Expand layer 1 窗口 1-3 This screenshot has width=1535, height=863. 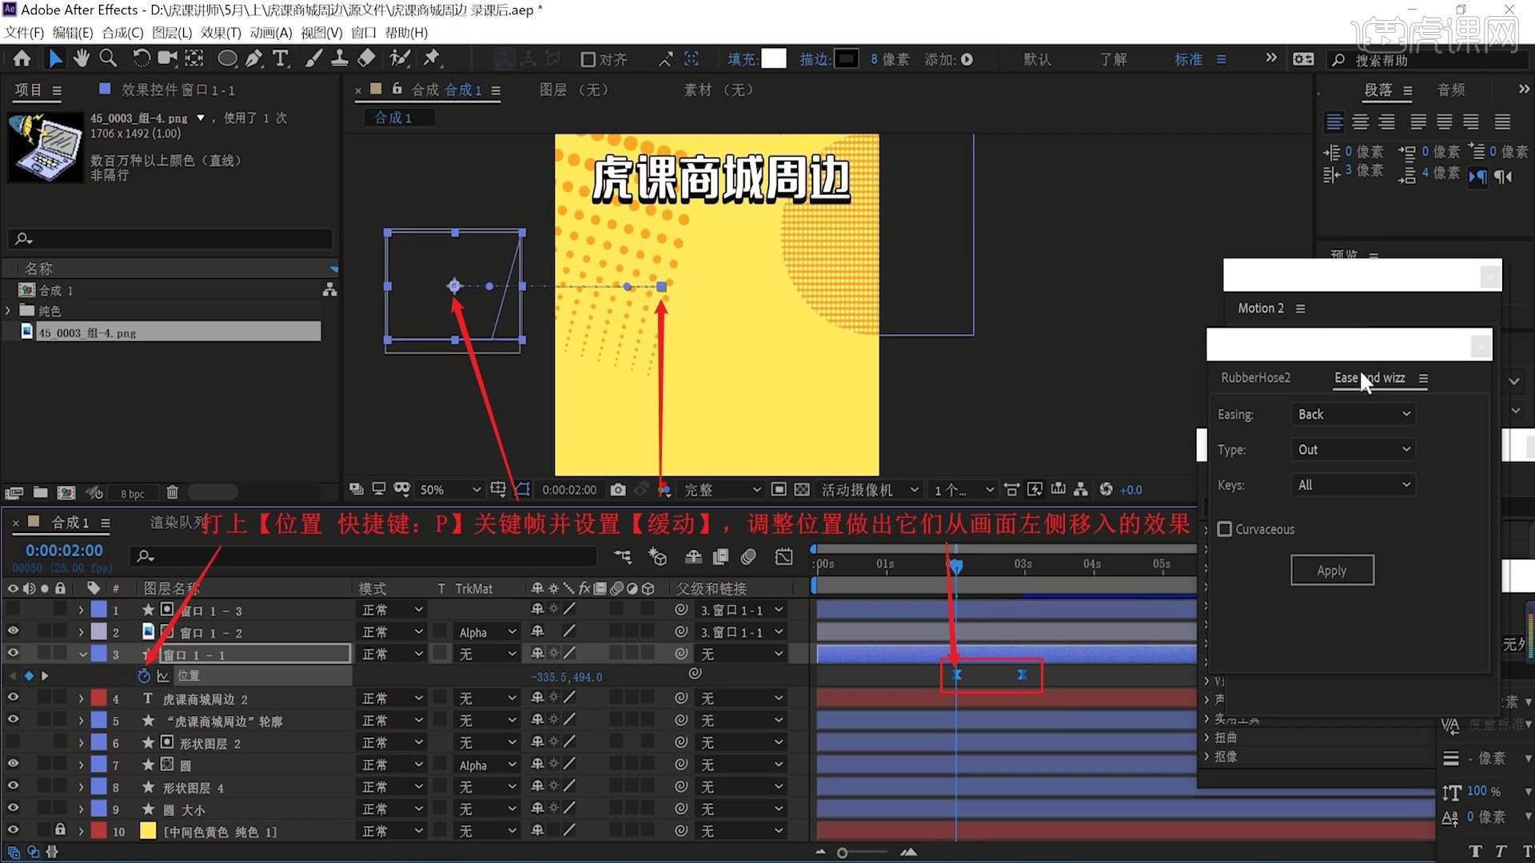coord(81,610)
